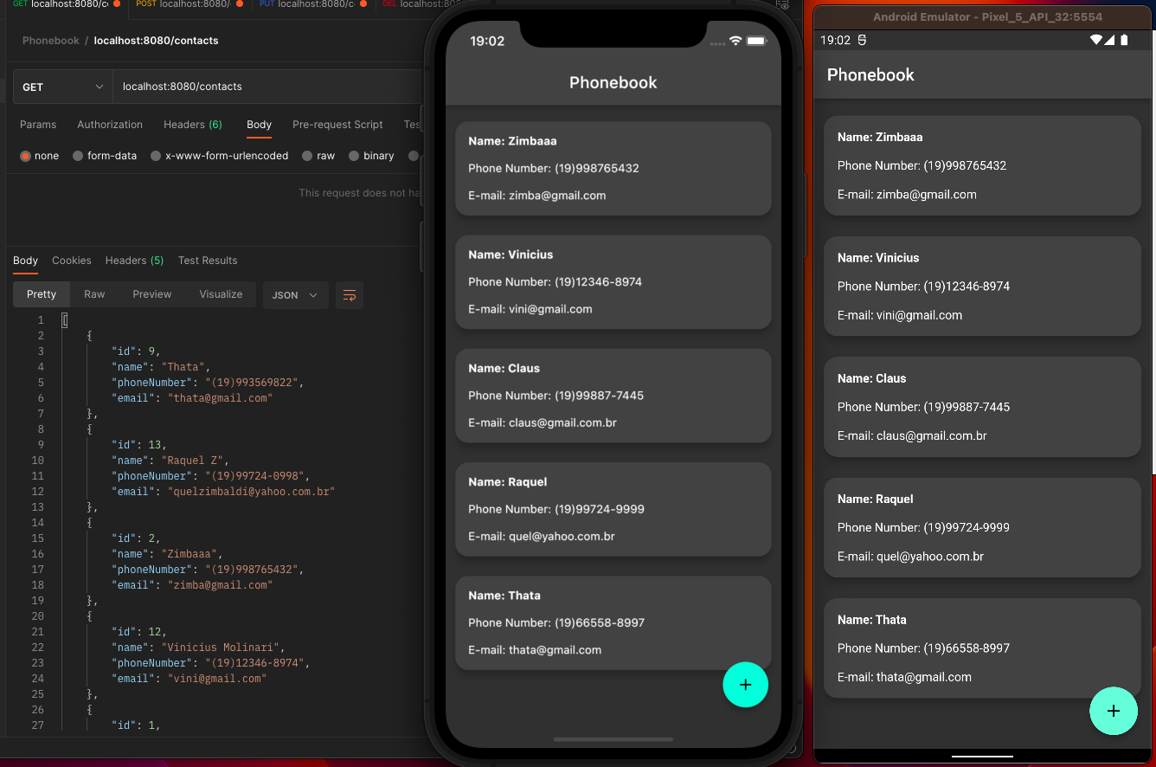The image size is (1156, 767).
Task: Open the JSON response format dropdown
Action: click(295, 294)
